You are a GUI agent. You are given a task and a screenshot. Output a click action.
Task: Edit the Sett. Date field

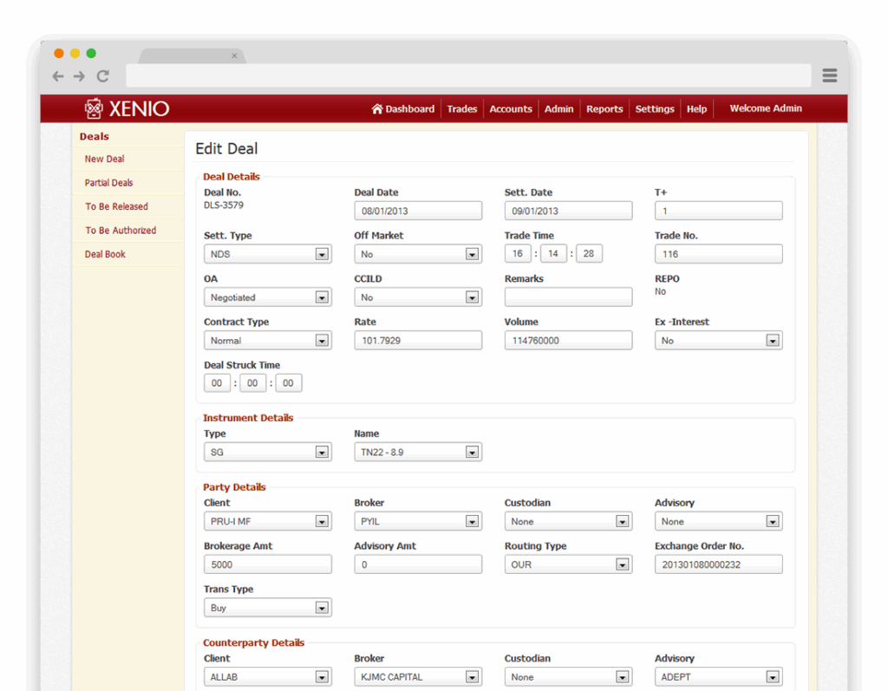pyautogui.click(x=568, y=211)
